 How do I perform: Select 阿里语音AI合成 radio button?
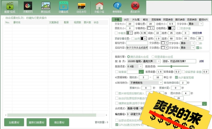[x=153, y=57]
